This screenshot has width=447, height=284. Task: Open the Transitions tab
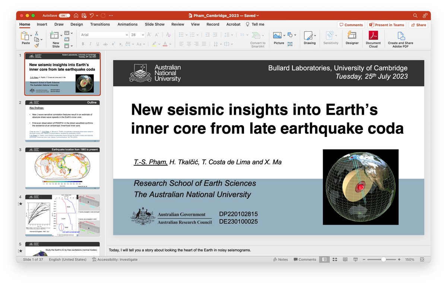point(100,24)
